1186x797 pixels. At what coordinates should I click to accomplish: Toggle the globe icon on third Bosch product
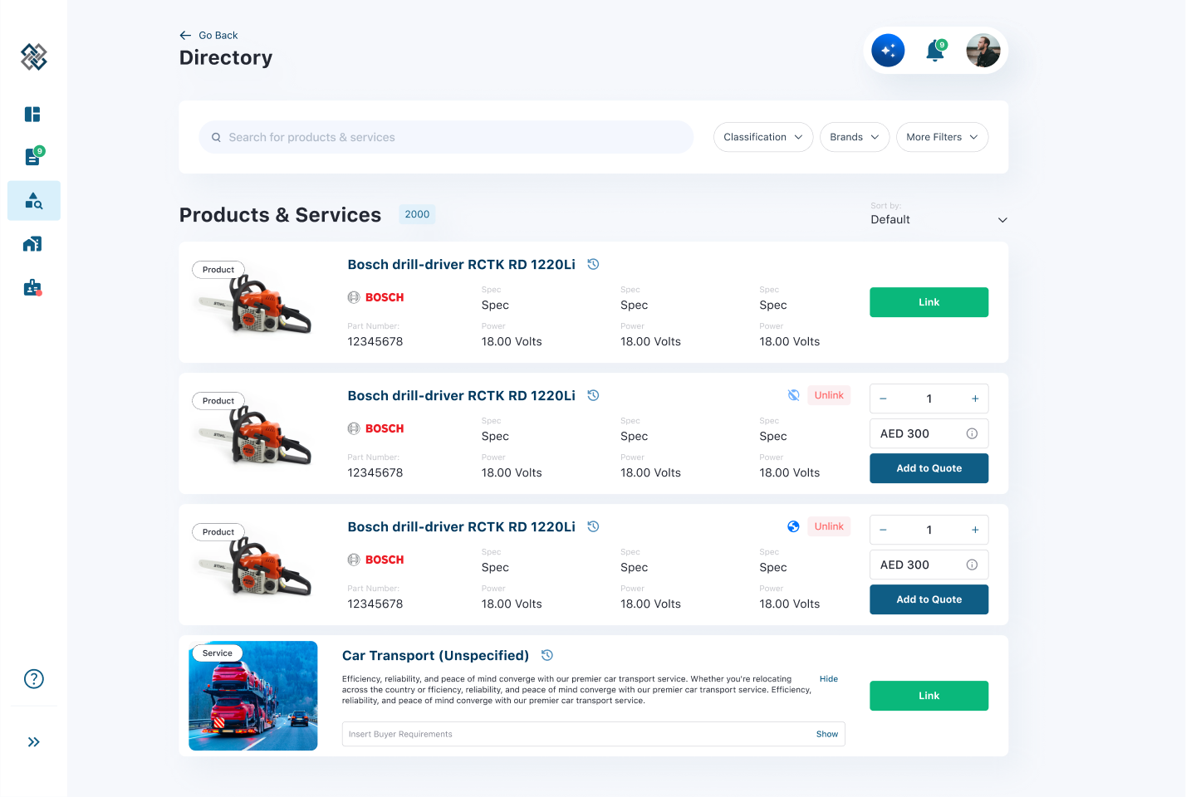click(793, 526)
